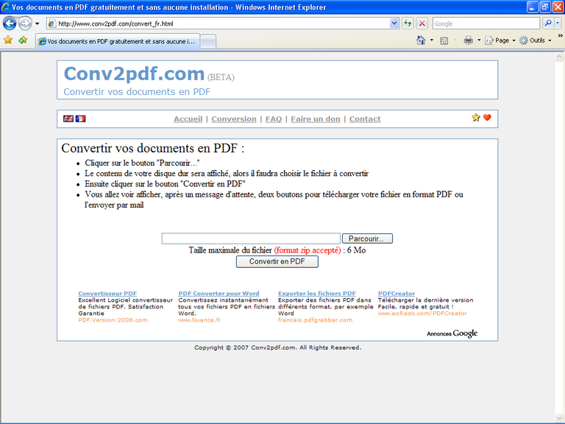The width and height of the screenshot is (565, 424).
Task: Open the Contact link
Action: tap(365, 119)
